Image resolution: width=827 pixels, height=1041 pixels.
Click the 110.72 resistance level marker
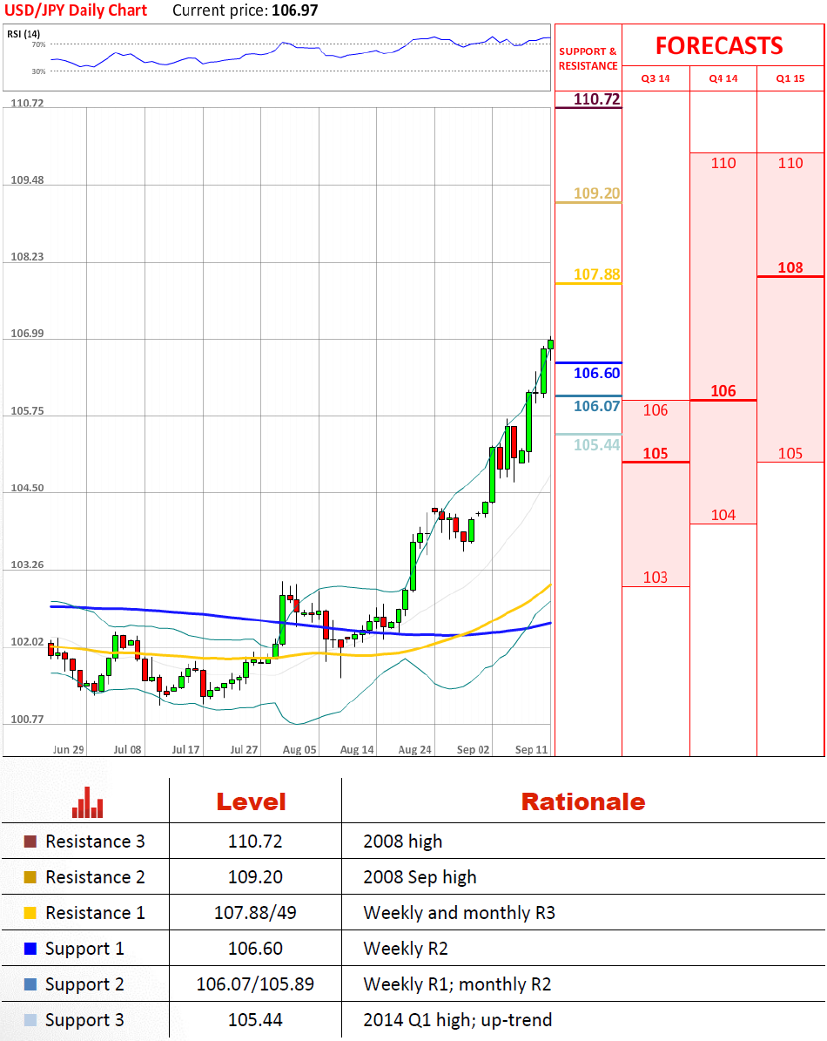click(597, 99)
